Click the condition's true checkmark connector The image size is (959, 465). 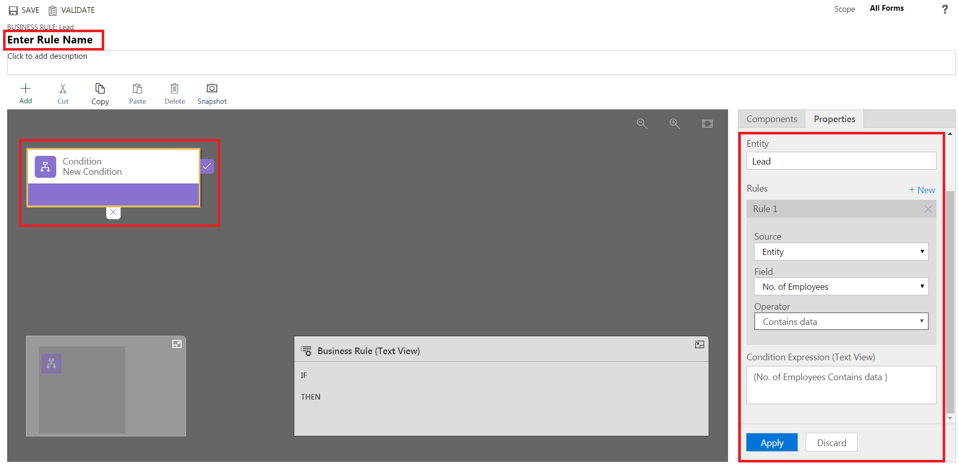coord(207,166)
